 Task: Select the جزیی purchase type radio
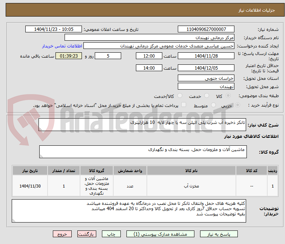tap(237, 105)
